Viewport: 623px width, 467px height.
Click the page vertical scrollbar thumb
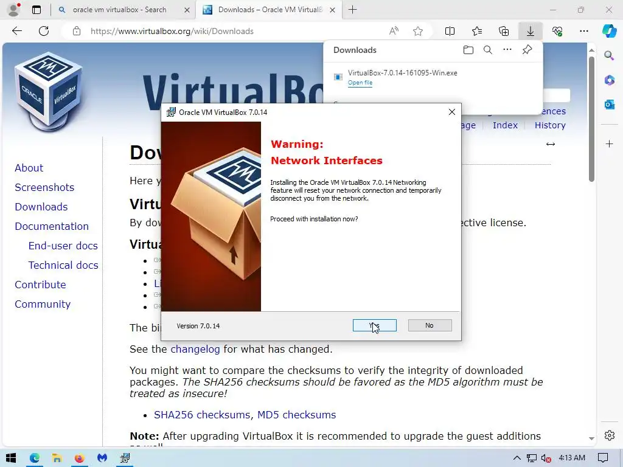[x=591, y=119]
